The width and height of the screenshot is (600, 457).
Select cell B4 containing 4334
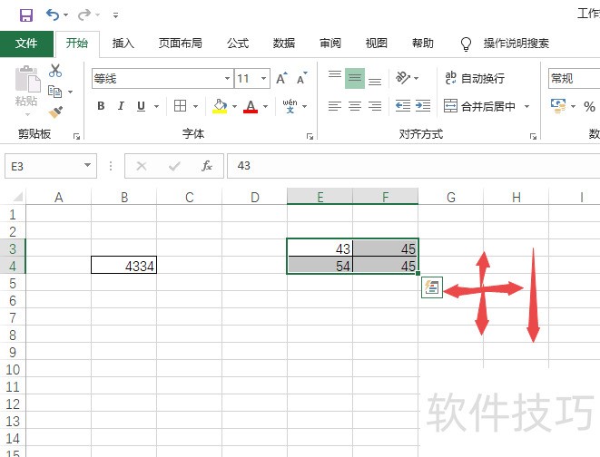click(123, 266)
